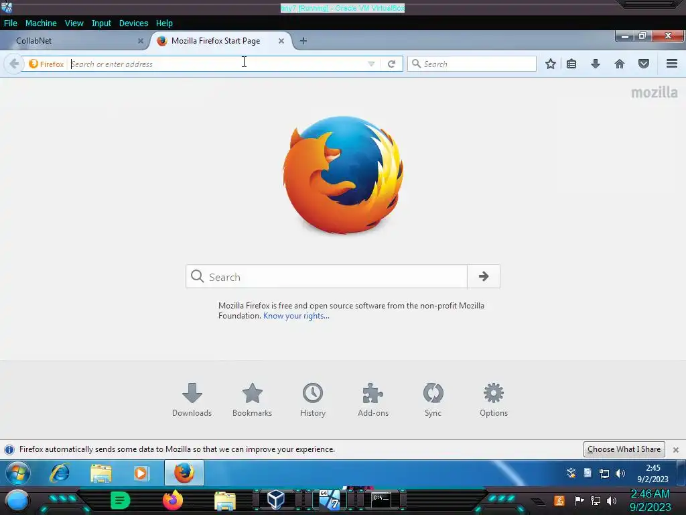Open green notes app icon in host taskbar
The image size is (686, 515).
[x=121, y=500]
